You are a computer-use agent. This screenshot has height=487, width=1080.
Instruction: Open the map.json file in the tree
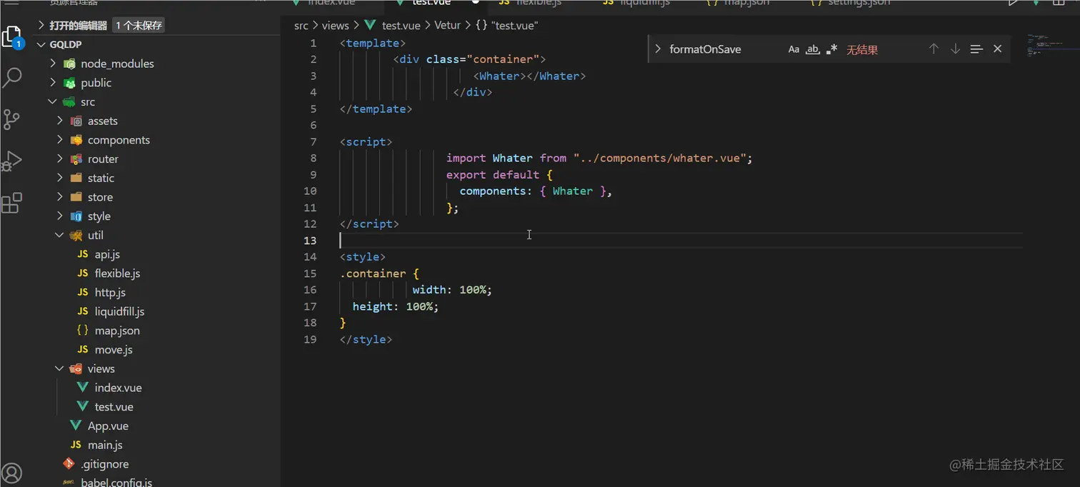point(116,330)
